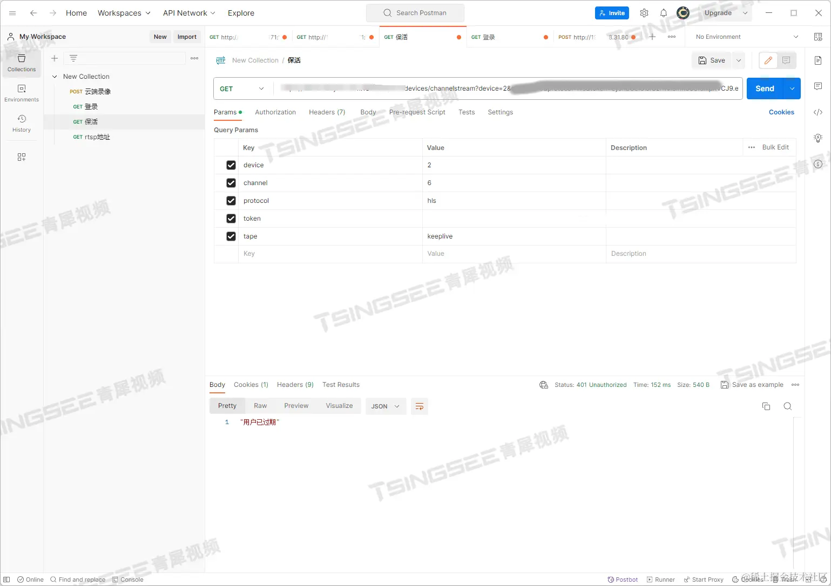Switch to the GET 登录 request tab
The height and width of the screenshot is (586, 831).
(x=510, y=37)
